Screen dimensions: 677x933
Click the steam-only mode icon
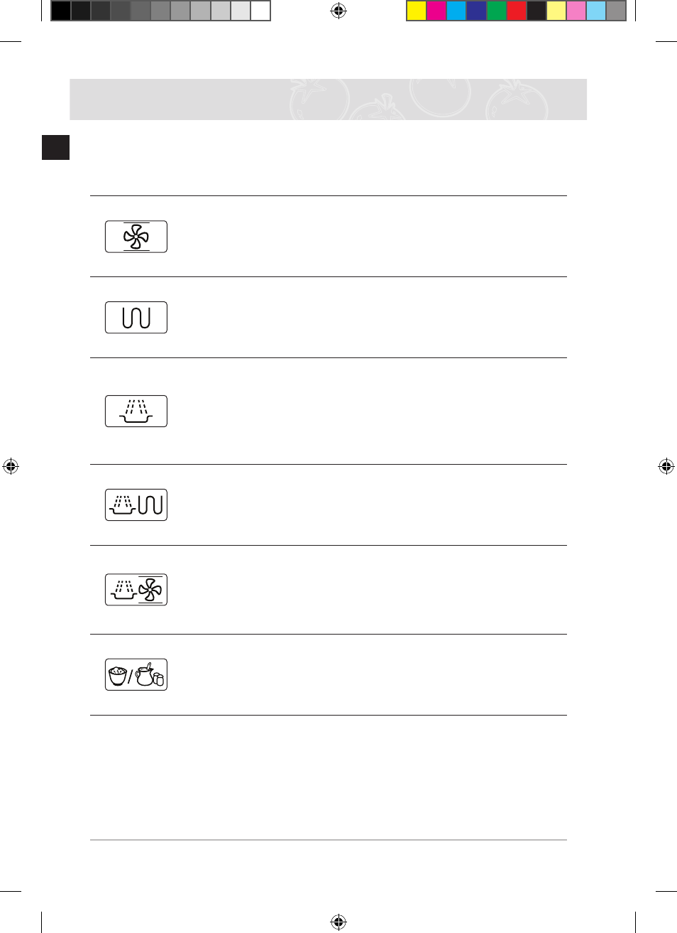pyautogui.click(x=136, y=411)
